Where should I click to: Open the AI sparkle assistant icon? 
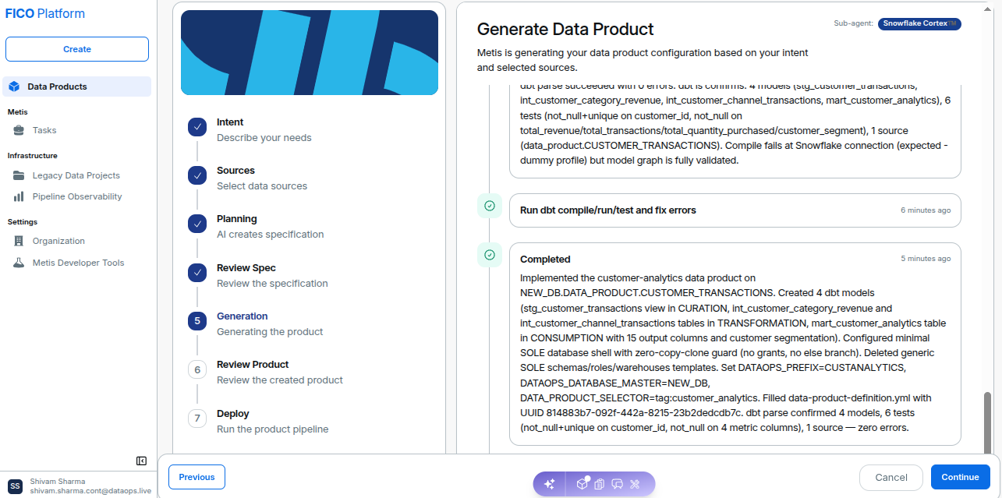[549, 484]
